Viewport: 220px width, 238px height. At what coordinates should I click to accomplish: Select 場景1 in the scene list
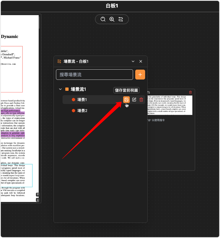(x=82, y=100)
